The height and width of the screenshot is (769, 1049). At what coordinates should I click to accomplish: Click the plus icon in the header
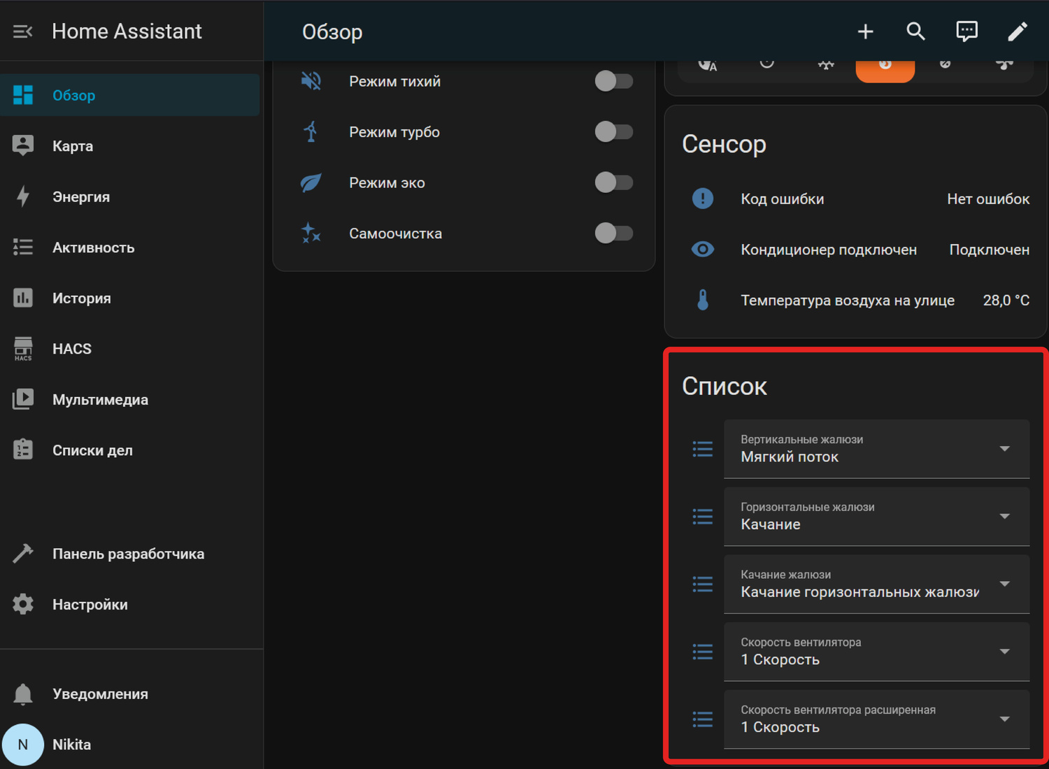click(865, 31)
